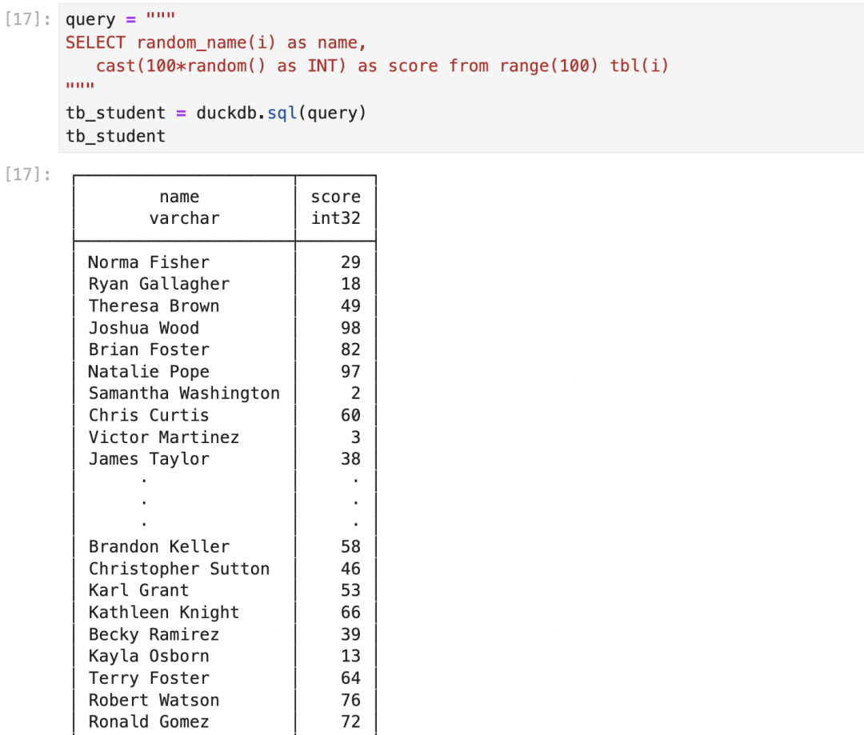864x735 pixels.
Task: Select the Norma Fisher name cell
Action: coord(149,262)
